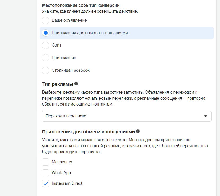The image size is (220, 196).
Task: Enable the WhatsApp checkbox
Action: point(45,173)
